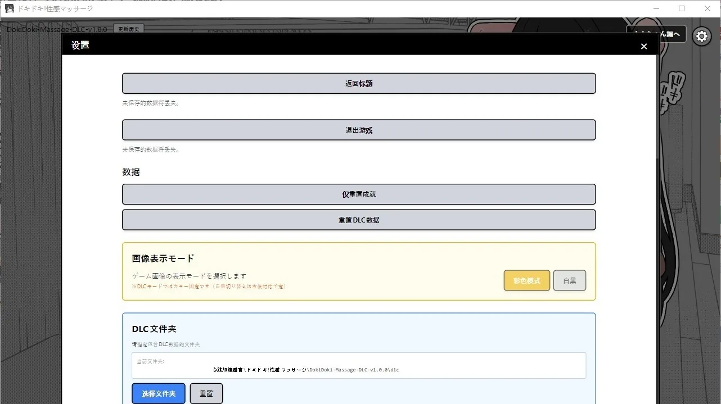Minimize the game window
Screen dimensions: 721x404
[x=656, y=8]
